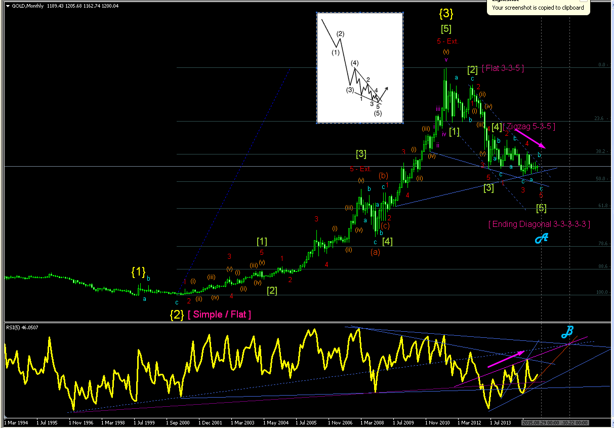Open the chart menu arrow beside GOLD,Monthly
The width and height of the screenshot is (614, 428).
click(x=7, y=6)
